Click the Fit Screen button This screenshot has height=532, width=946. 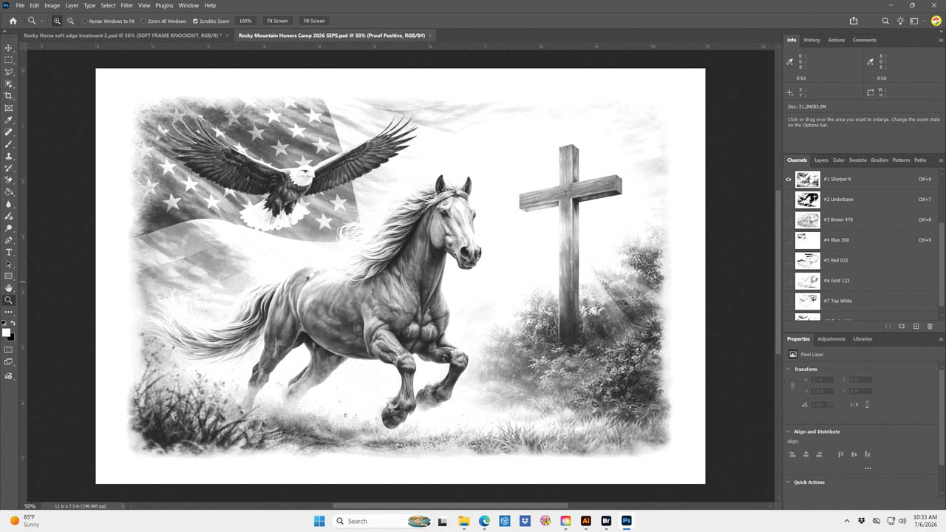[277, 21]
